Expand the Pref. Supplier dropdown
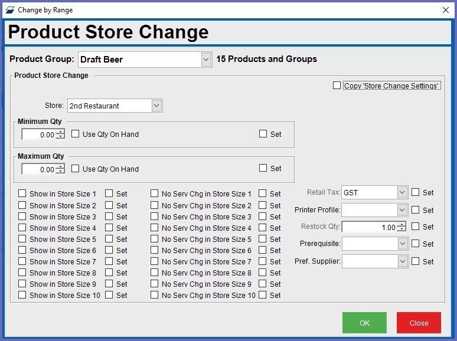The image size is (457, 341). coord(402,261)
